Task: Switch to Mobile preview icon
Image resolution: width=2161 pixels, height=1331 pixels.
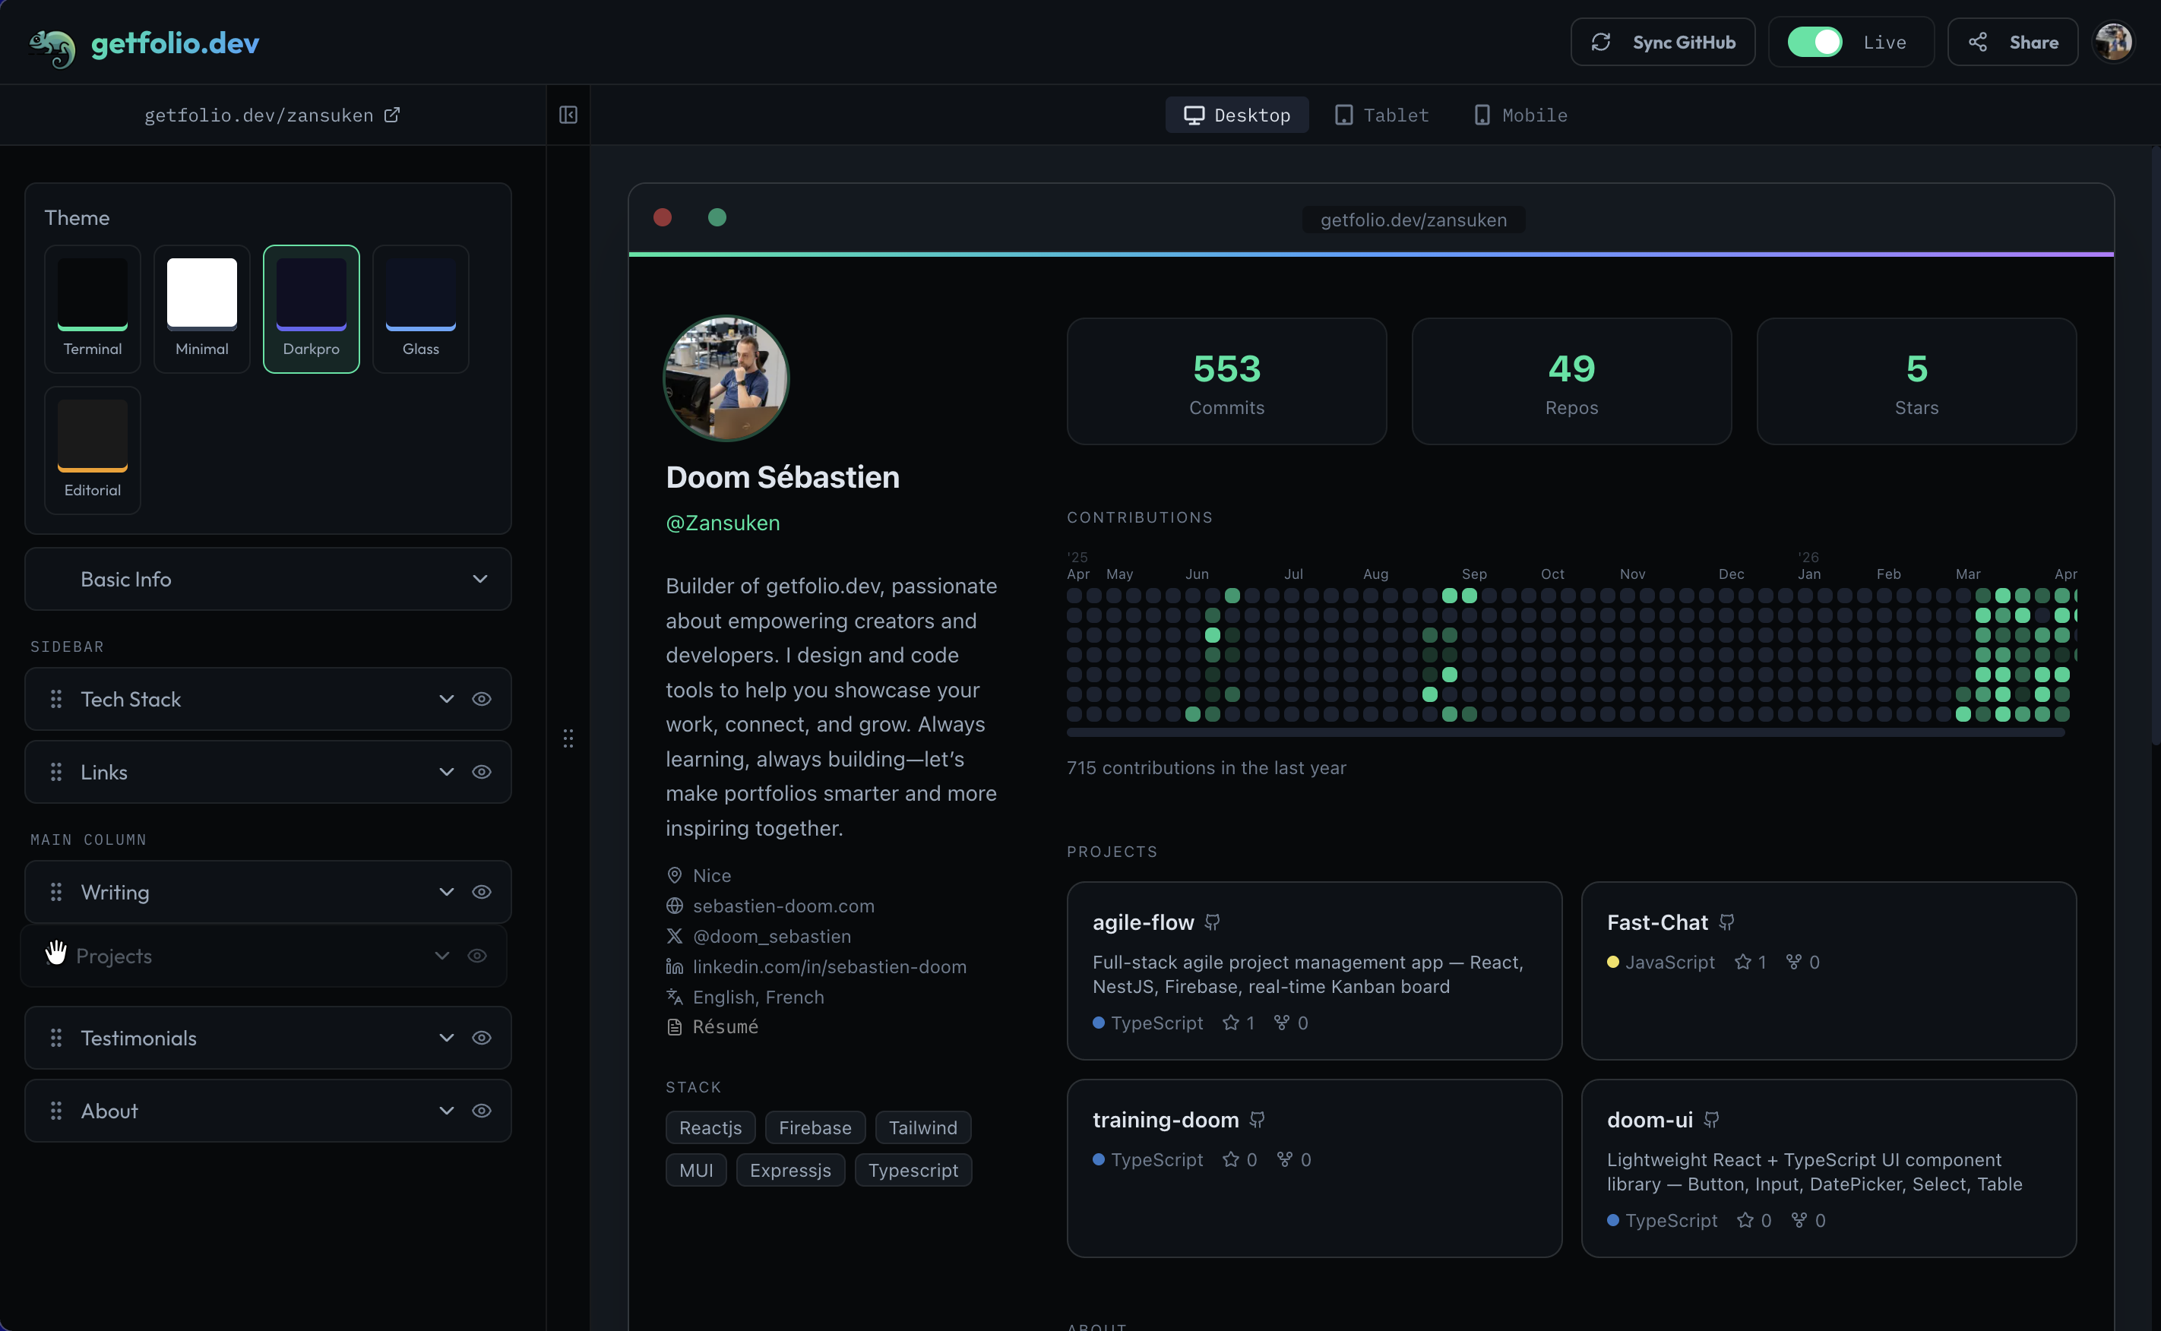Action: [x=1483, y=115]
